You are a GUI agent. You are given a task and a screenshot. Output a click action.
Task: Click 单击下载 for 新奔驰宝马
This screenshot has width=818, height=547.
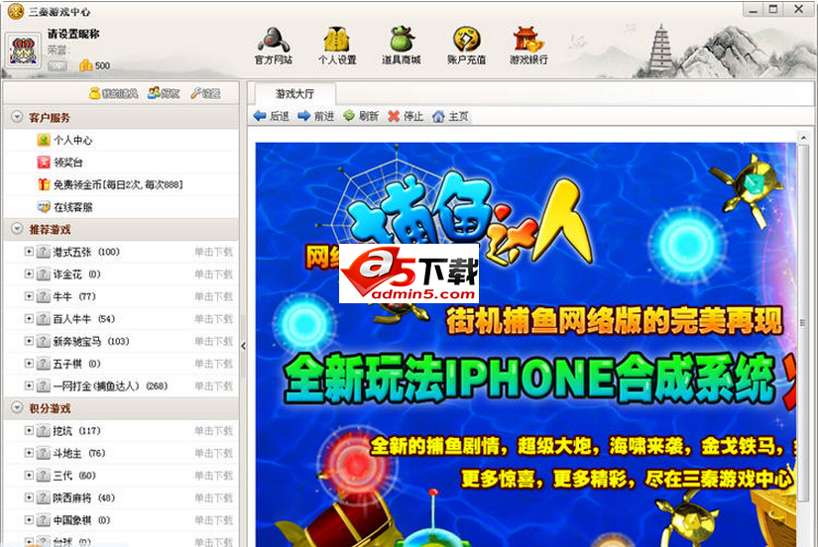point(213,342)
